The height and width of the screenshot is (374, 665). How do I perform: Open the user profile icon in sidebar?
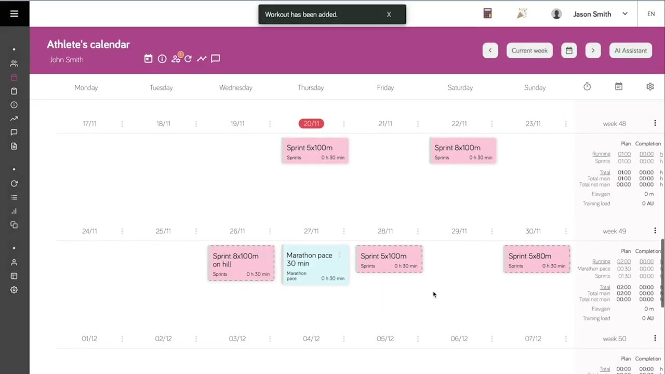pyautogui.click(x=14, y=262)
